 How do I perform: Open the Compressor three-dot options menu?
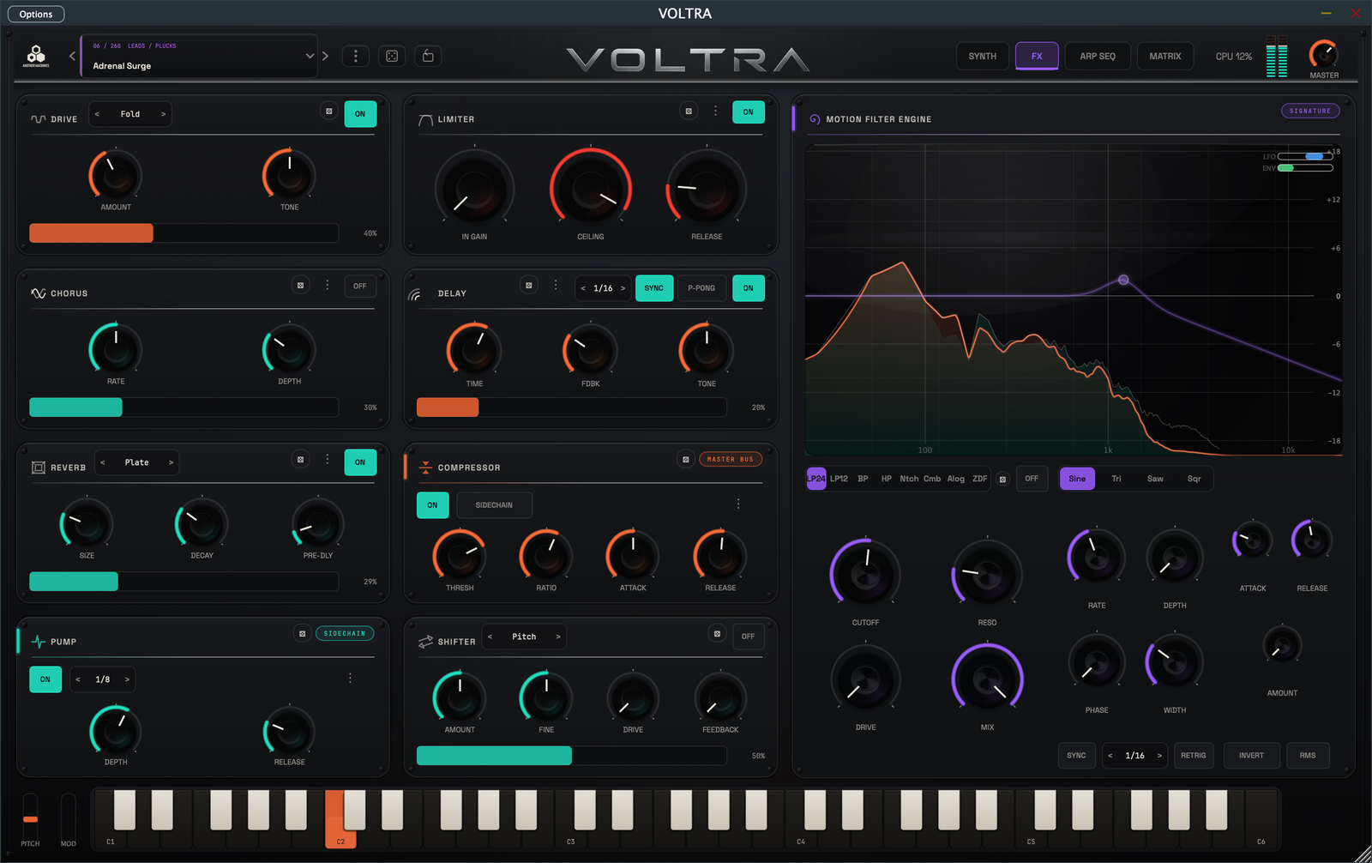[738, 504]
